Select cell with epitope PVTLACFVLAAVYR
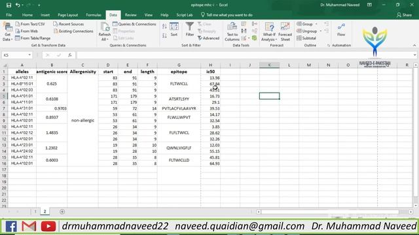Viewport: 419px width, 235px height. pyautogui.click(x=179, y=108)
